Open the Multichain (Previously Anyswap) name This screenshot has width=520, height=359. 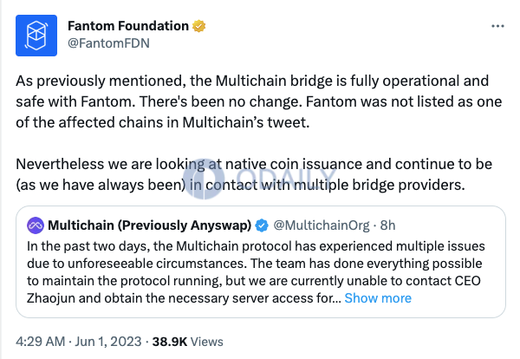point(149,225)
